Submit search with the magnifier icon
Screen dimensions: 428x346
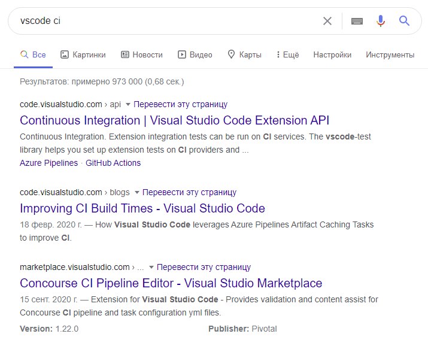404,21
